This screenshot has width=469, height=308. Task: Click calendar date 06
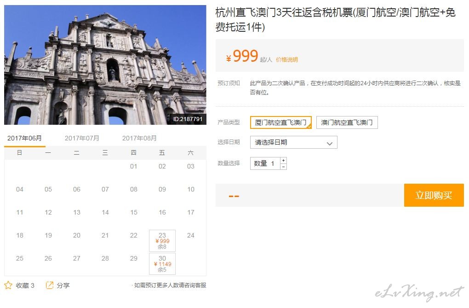(77, 189)
